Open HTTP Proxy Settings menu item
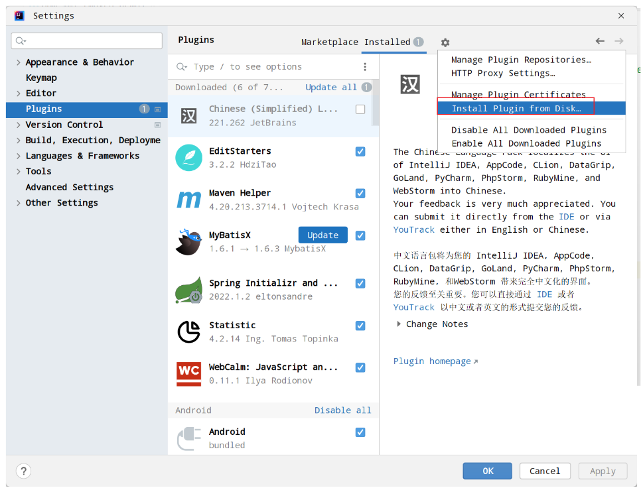The height and width of the screenshot is (488, 641). (532, 73)
